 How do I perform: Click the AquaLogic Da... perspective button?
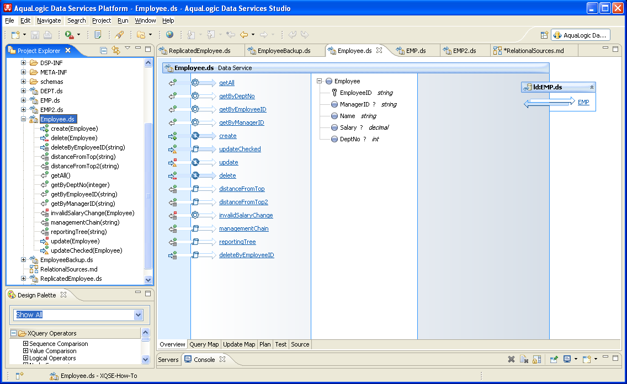(580, 35)
